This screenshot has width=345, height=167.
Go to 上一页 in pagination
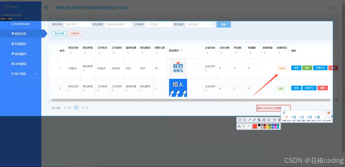tap(67, 108)
